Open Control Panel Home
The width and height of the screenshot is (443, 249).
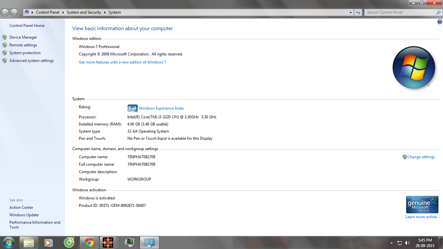pyautogui.click(x=27, y=26)
